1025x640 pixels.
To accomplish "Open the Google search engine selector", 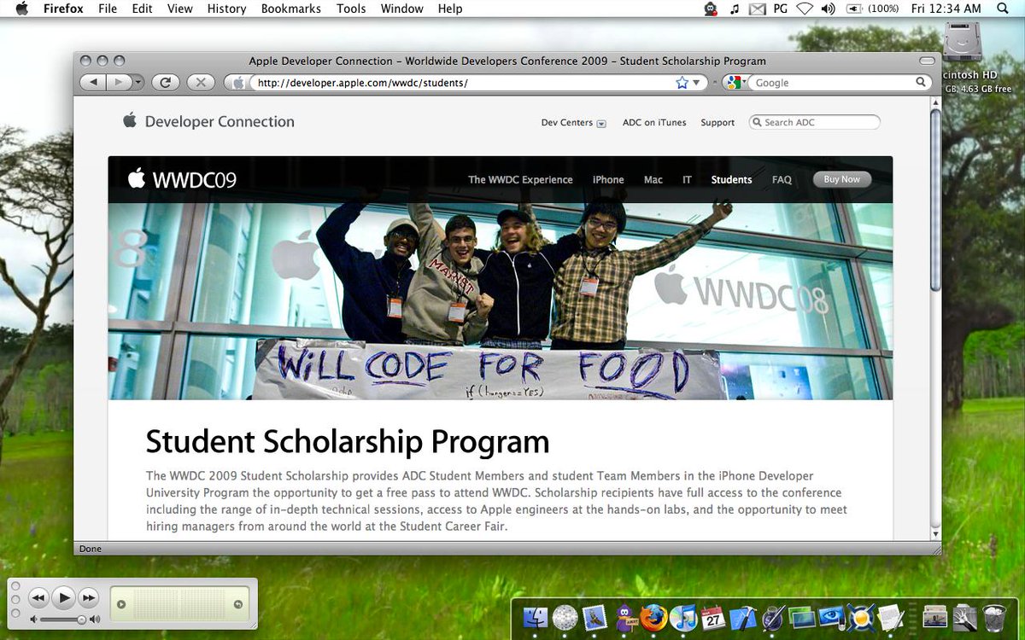I will click(x=735, y=83).
